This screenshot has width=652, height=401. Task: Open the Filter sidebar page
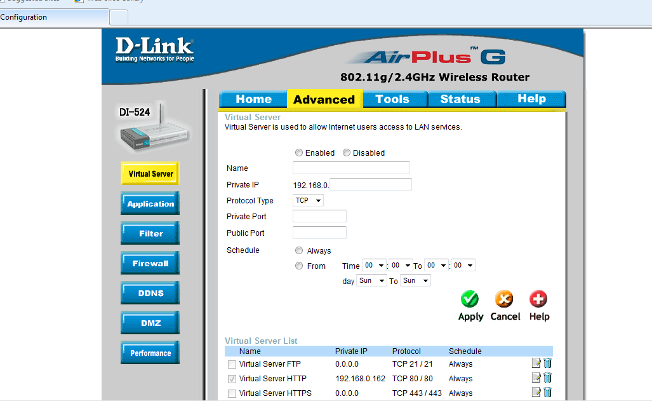(150, 233)
